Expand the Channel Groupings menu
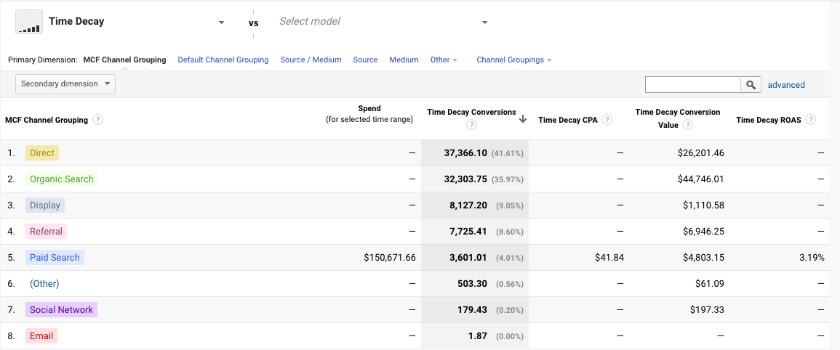 (513, 60)
